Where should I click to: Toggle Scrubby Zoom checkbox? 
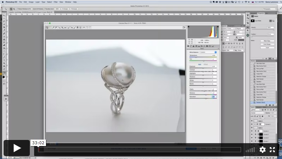click(45, 9)
